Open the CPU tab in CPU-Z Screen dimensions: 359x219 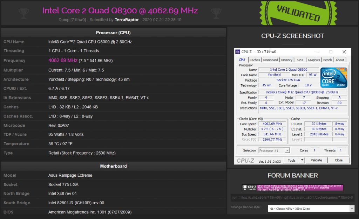click(x=242, y=59)
